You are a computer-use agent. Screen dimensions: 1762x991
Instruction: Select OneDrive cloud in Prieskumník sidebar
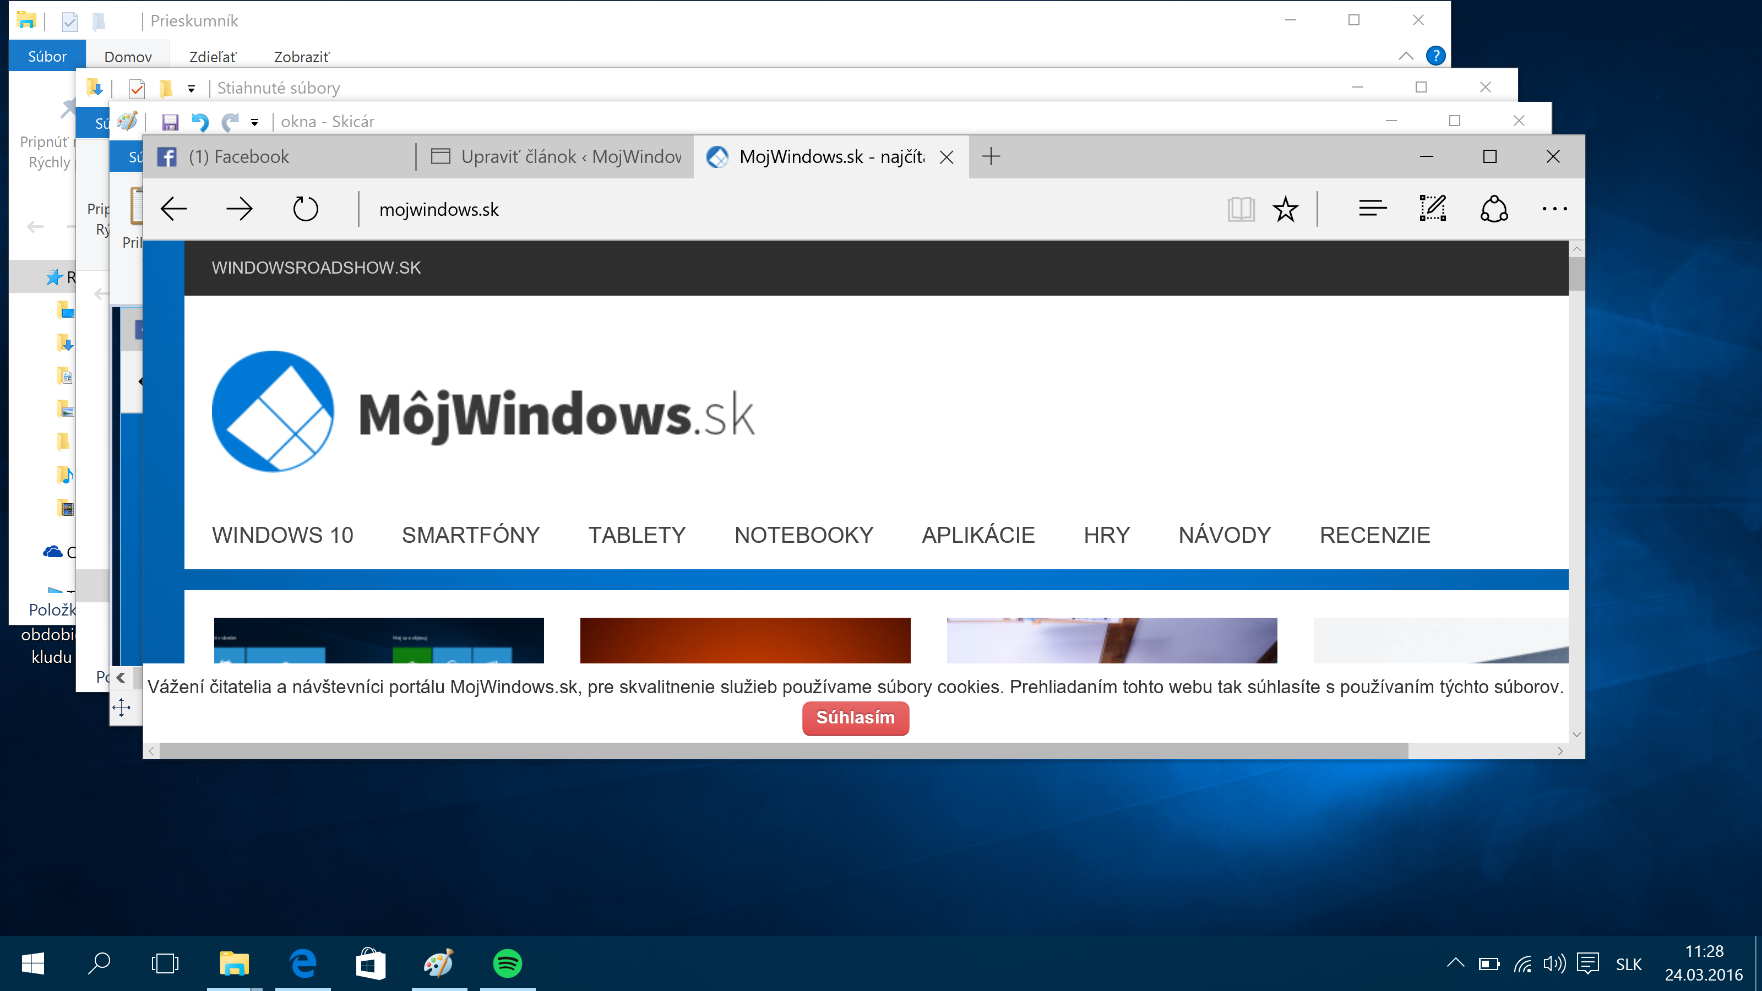pos(53,551)
